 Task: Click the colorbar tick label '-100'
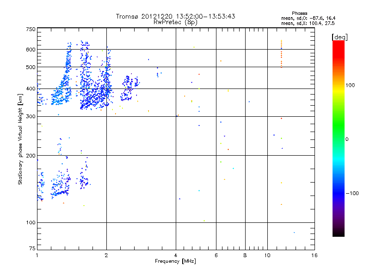[352, 193]
